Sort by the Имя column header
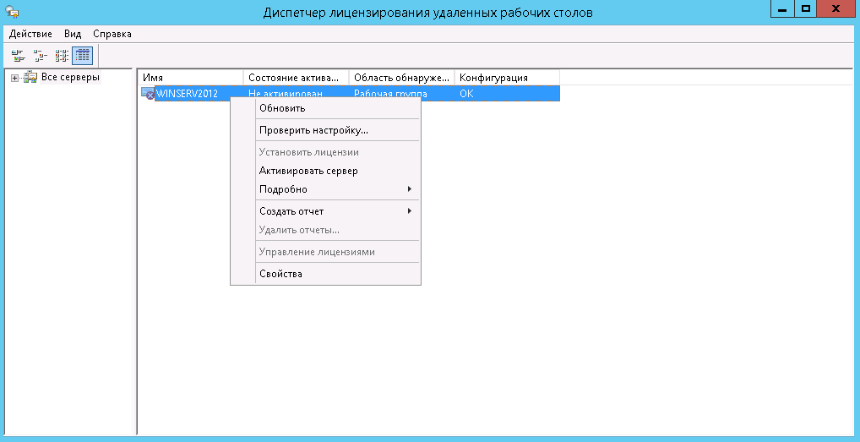 [x=190, y=78]
